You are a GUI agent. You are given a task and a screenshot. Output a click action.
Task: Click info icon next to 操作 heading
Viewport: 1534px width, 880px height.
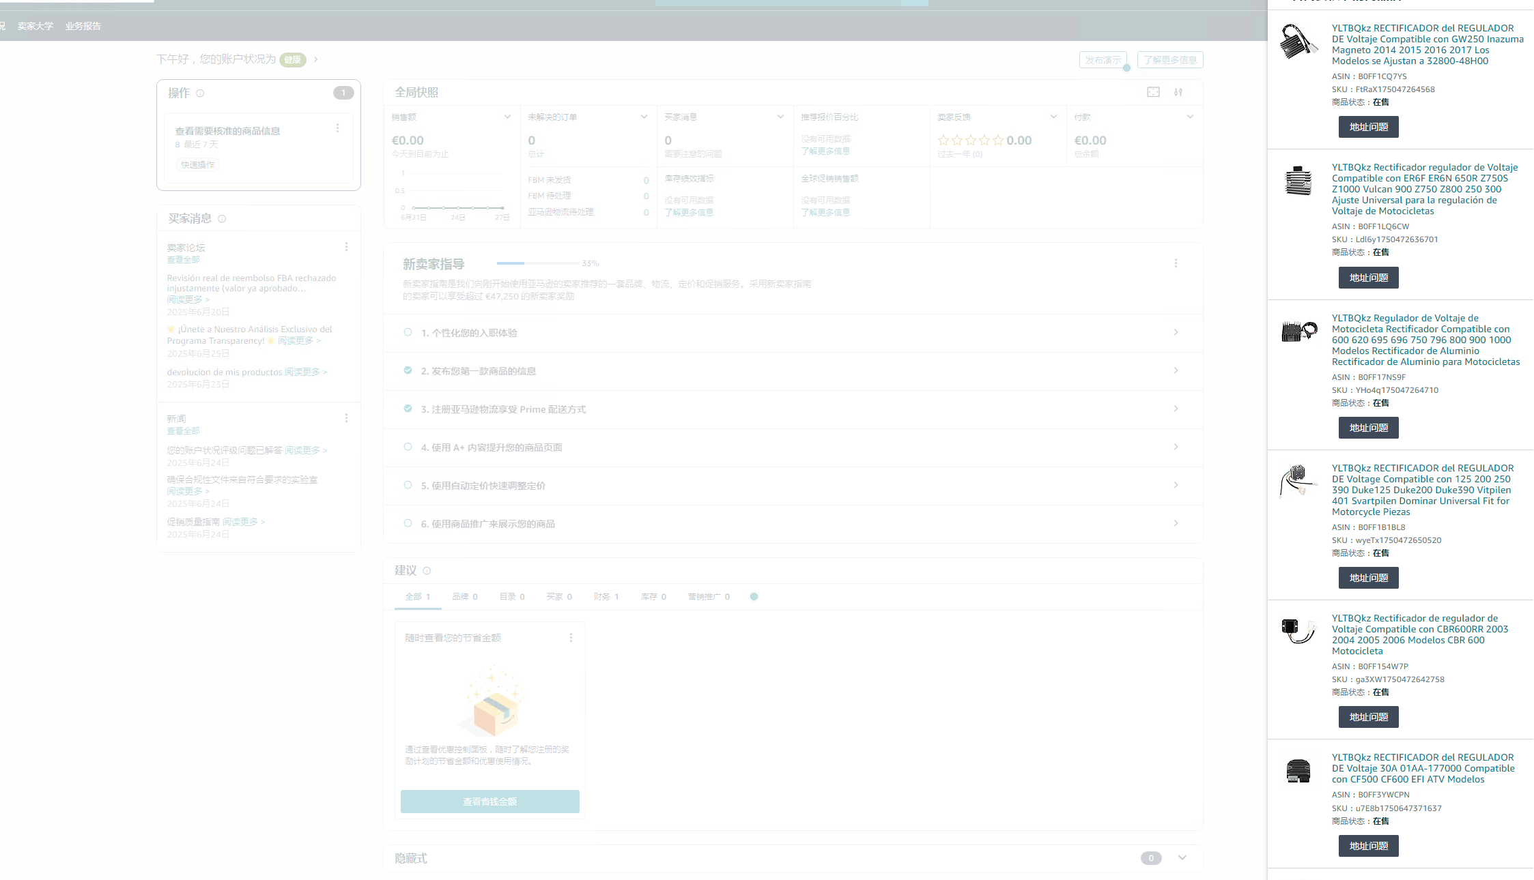click(x=200, y=93)
